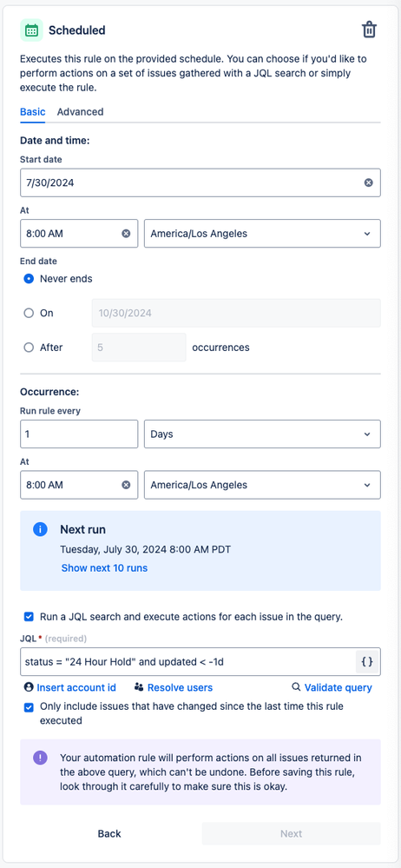
Task: Switch to the Advanced tab
Action: click(80, 112)
